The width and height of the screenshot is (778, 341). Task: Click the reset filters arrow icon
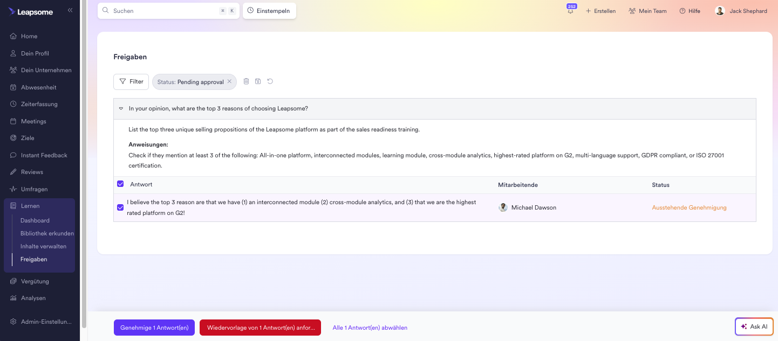tap(270, 81)
